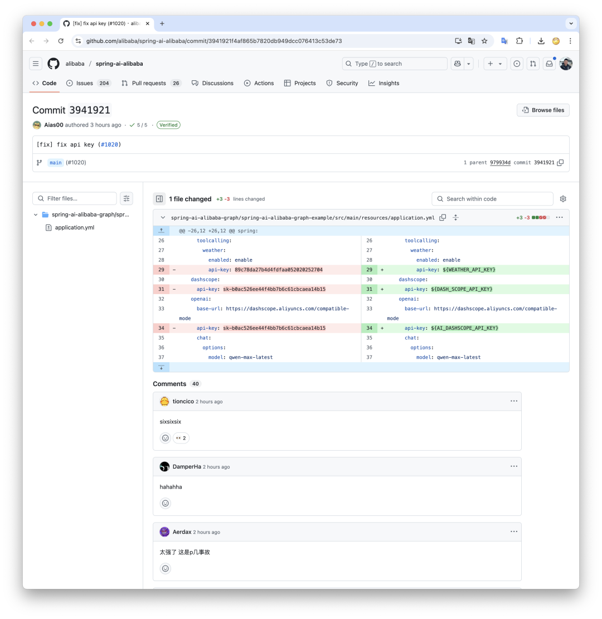Open the user profile avatar menu

566,64
